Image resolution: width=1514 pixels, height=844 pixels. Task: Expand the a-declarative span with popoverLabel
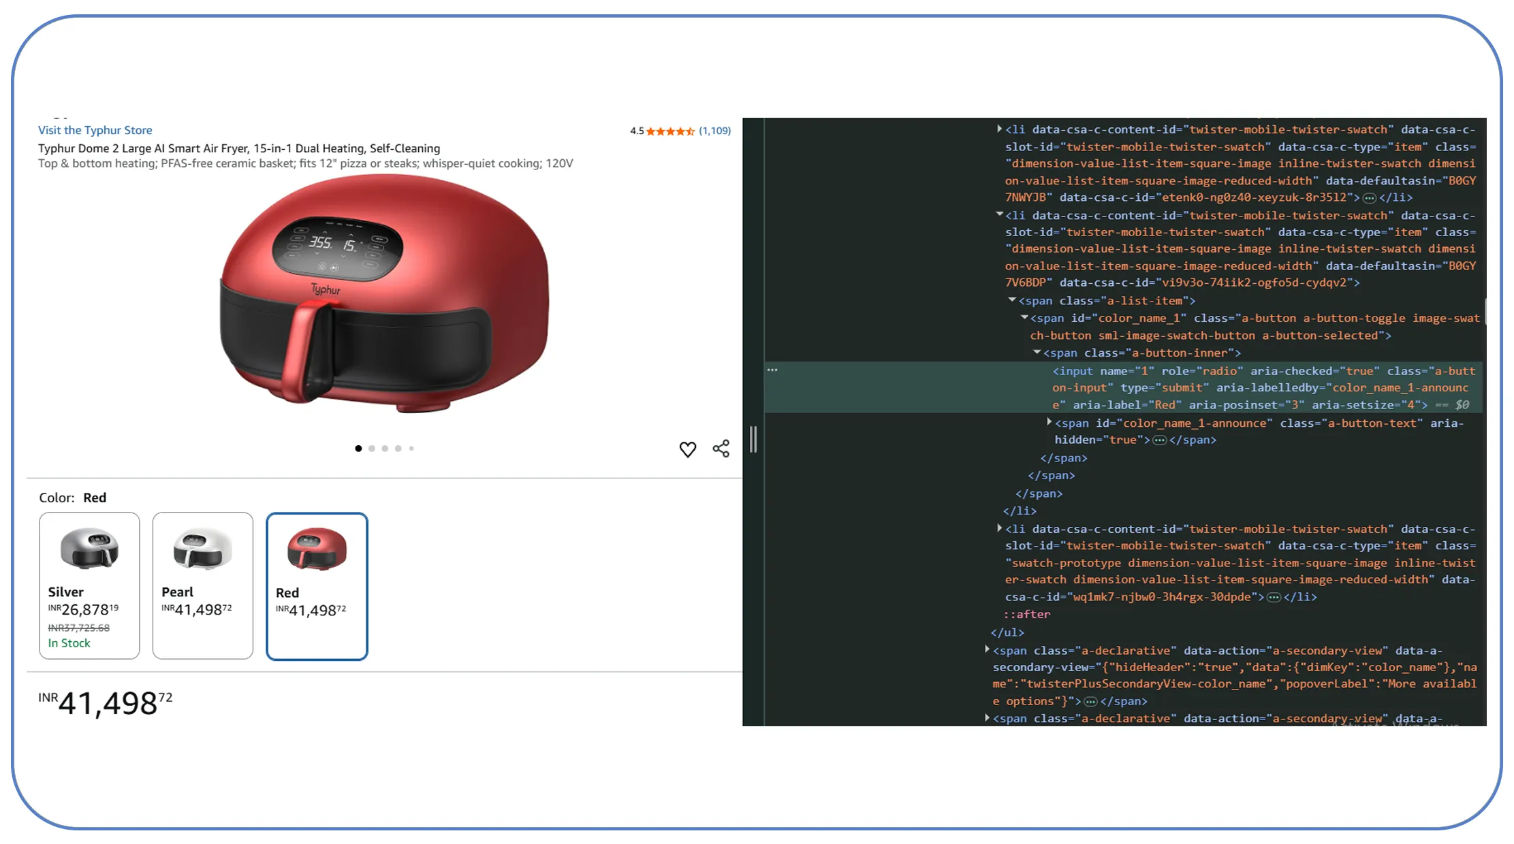pyautogui.click(x=987, y=650)
